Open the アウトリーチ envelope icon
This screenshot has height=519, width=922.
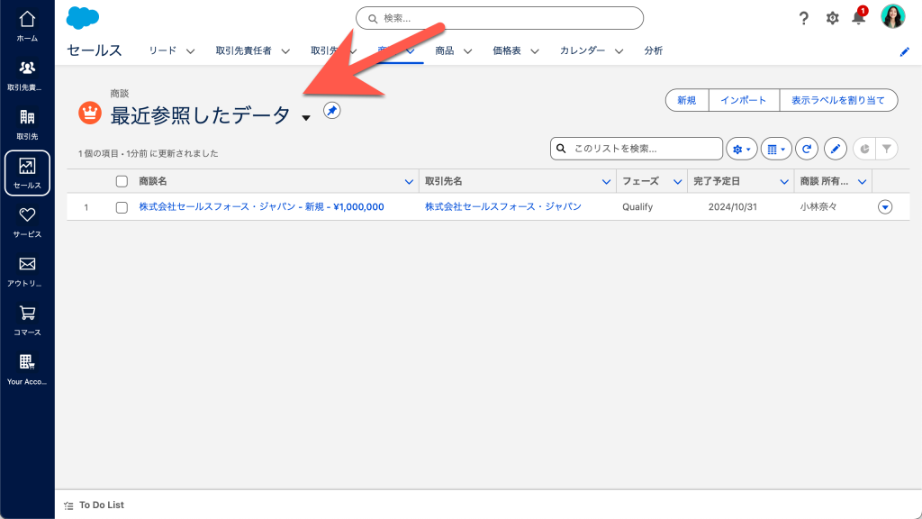coord(27,271)
